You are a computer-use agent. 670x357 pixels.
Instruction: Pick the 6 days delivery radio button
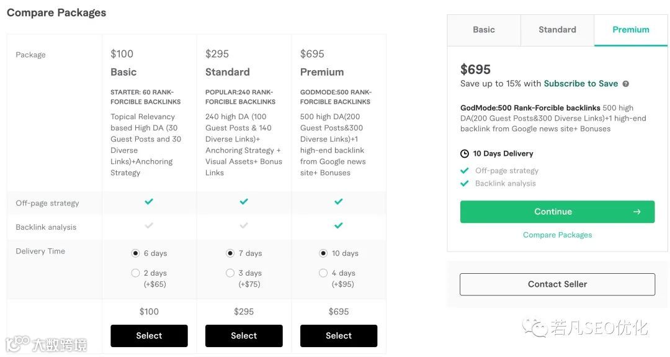point(135,253)
